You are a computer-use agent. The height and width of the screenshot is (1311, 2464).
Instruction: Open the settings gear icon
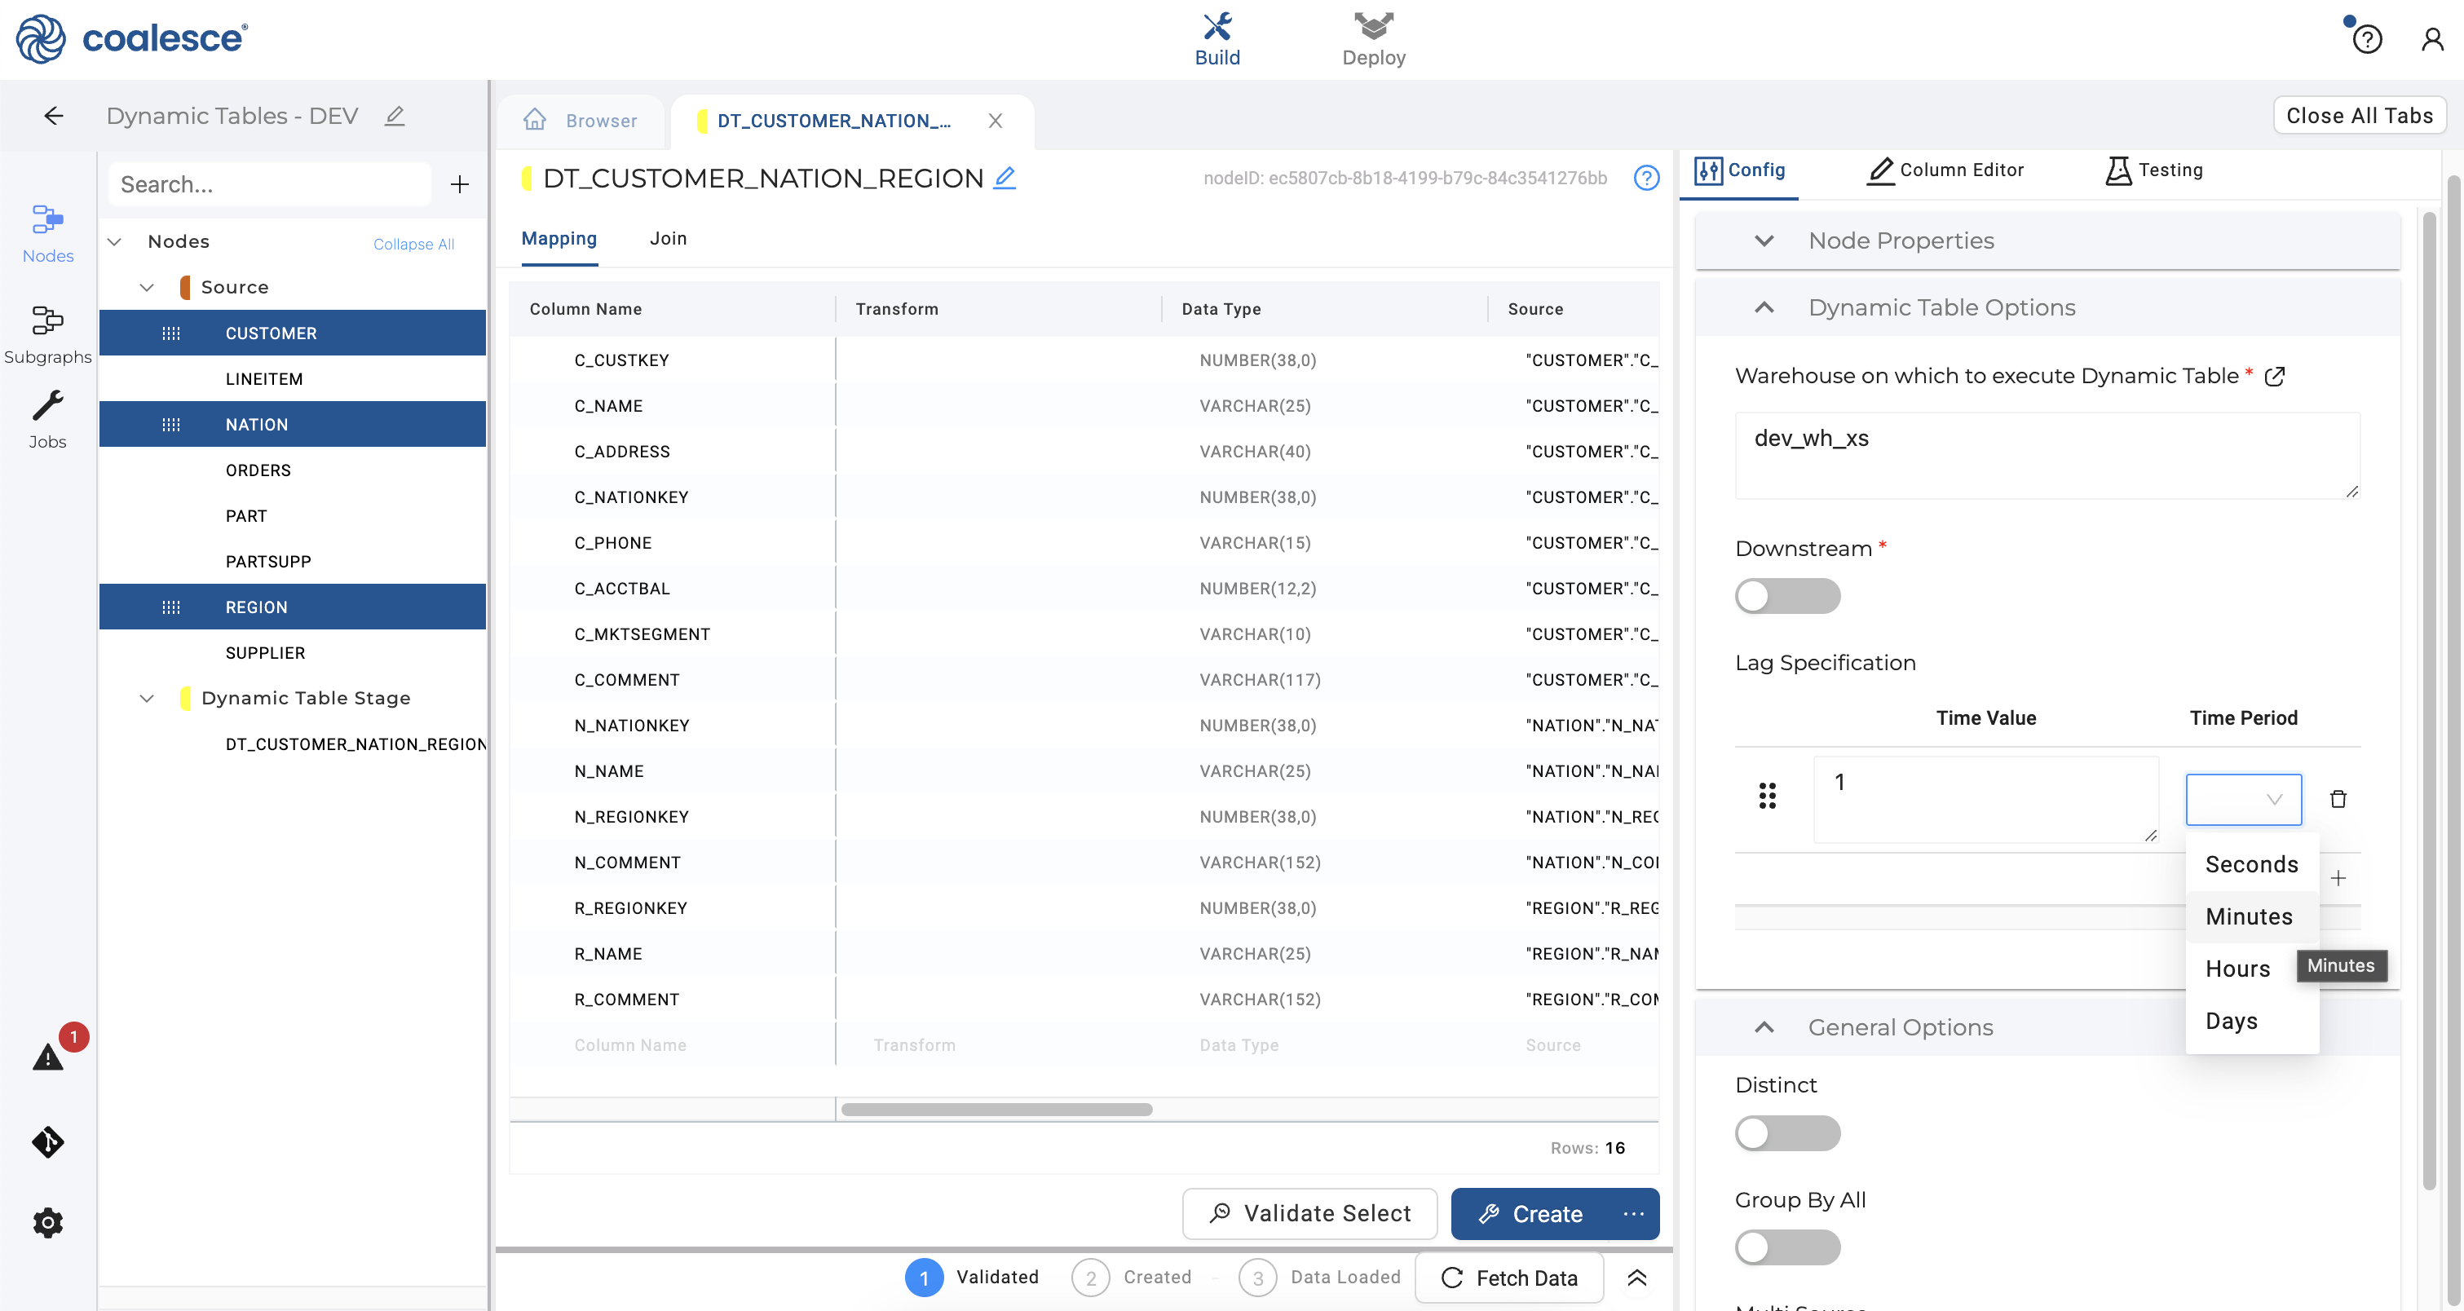tap(48, 1222)
